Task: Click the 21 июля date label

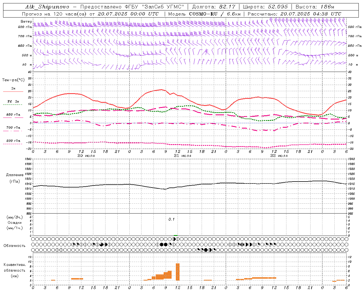Action: click(x=183, y=156)
